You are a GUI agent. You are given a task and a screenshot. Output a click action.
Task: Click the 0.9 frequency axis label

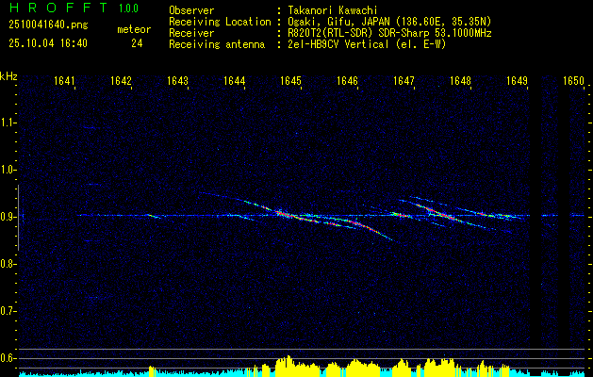click(x=9, y=217)
